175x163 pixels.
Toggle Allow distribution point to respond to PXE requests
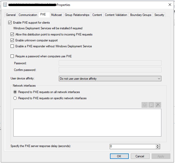pos(12,34)
